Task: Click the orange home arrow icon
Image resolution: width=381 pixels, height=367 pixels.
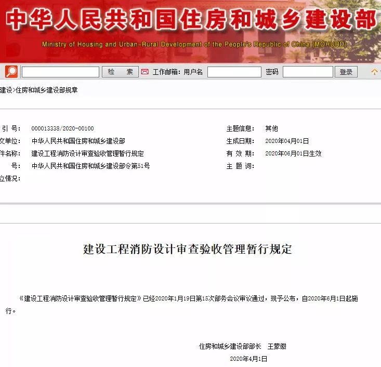Action: click(374, 72)
